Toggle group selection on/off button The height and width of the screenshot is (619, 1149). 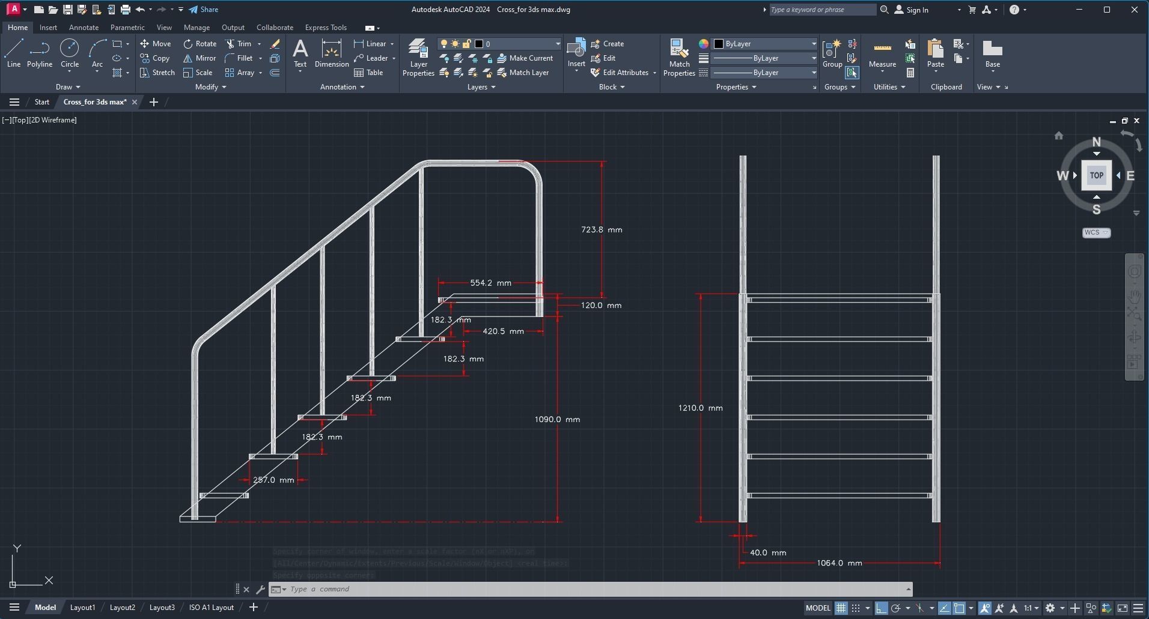tap(852, 73)
